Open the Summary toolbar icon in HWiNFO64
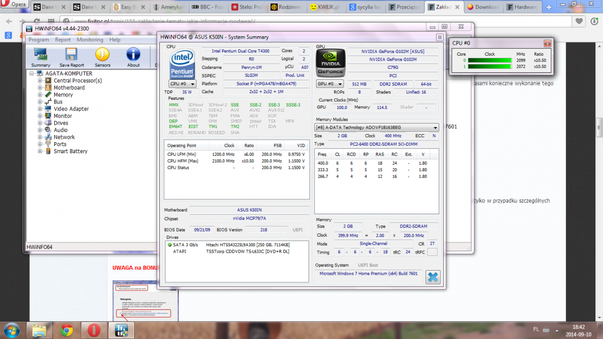This screenshot has width=603, height=339. (x=41, y=57)
